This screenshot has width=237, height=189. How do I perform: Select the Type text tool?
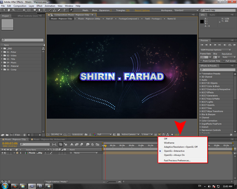coord(44,10)
